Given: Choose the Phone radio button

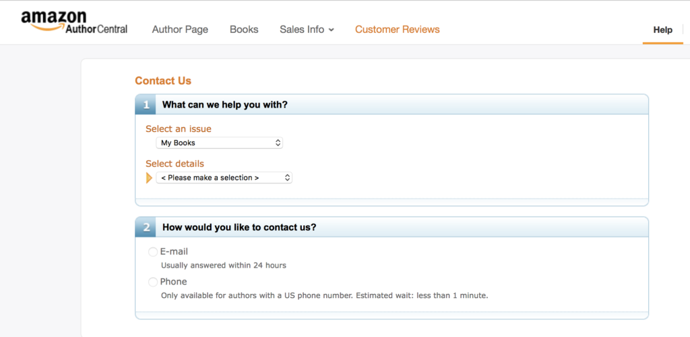Looking at the screenshot, I should click(x=153, y=282).
